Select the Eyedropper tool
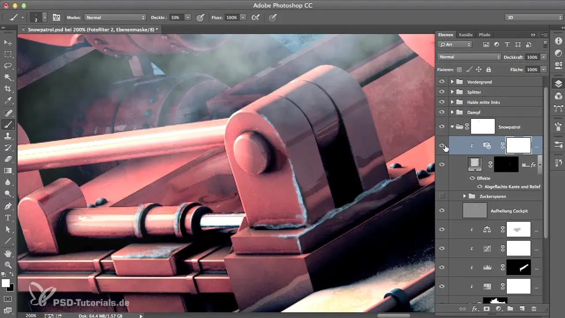The width and height of the screenshot is (565, 318). 8,100
